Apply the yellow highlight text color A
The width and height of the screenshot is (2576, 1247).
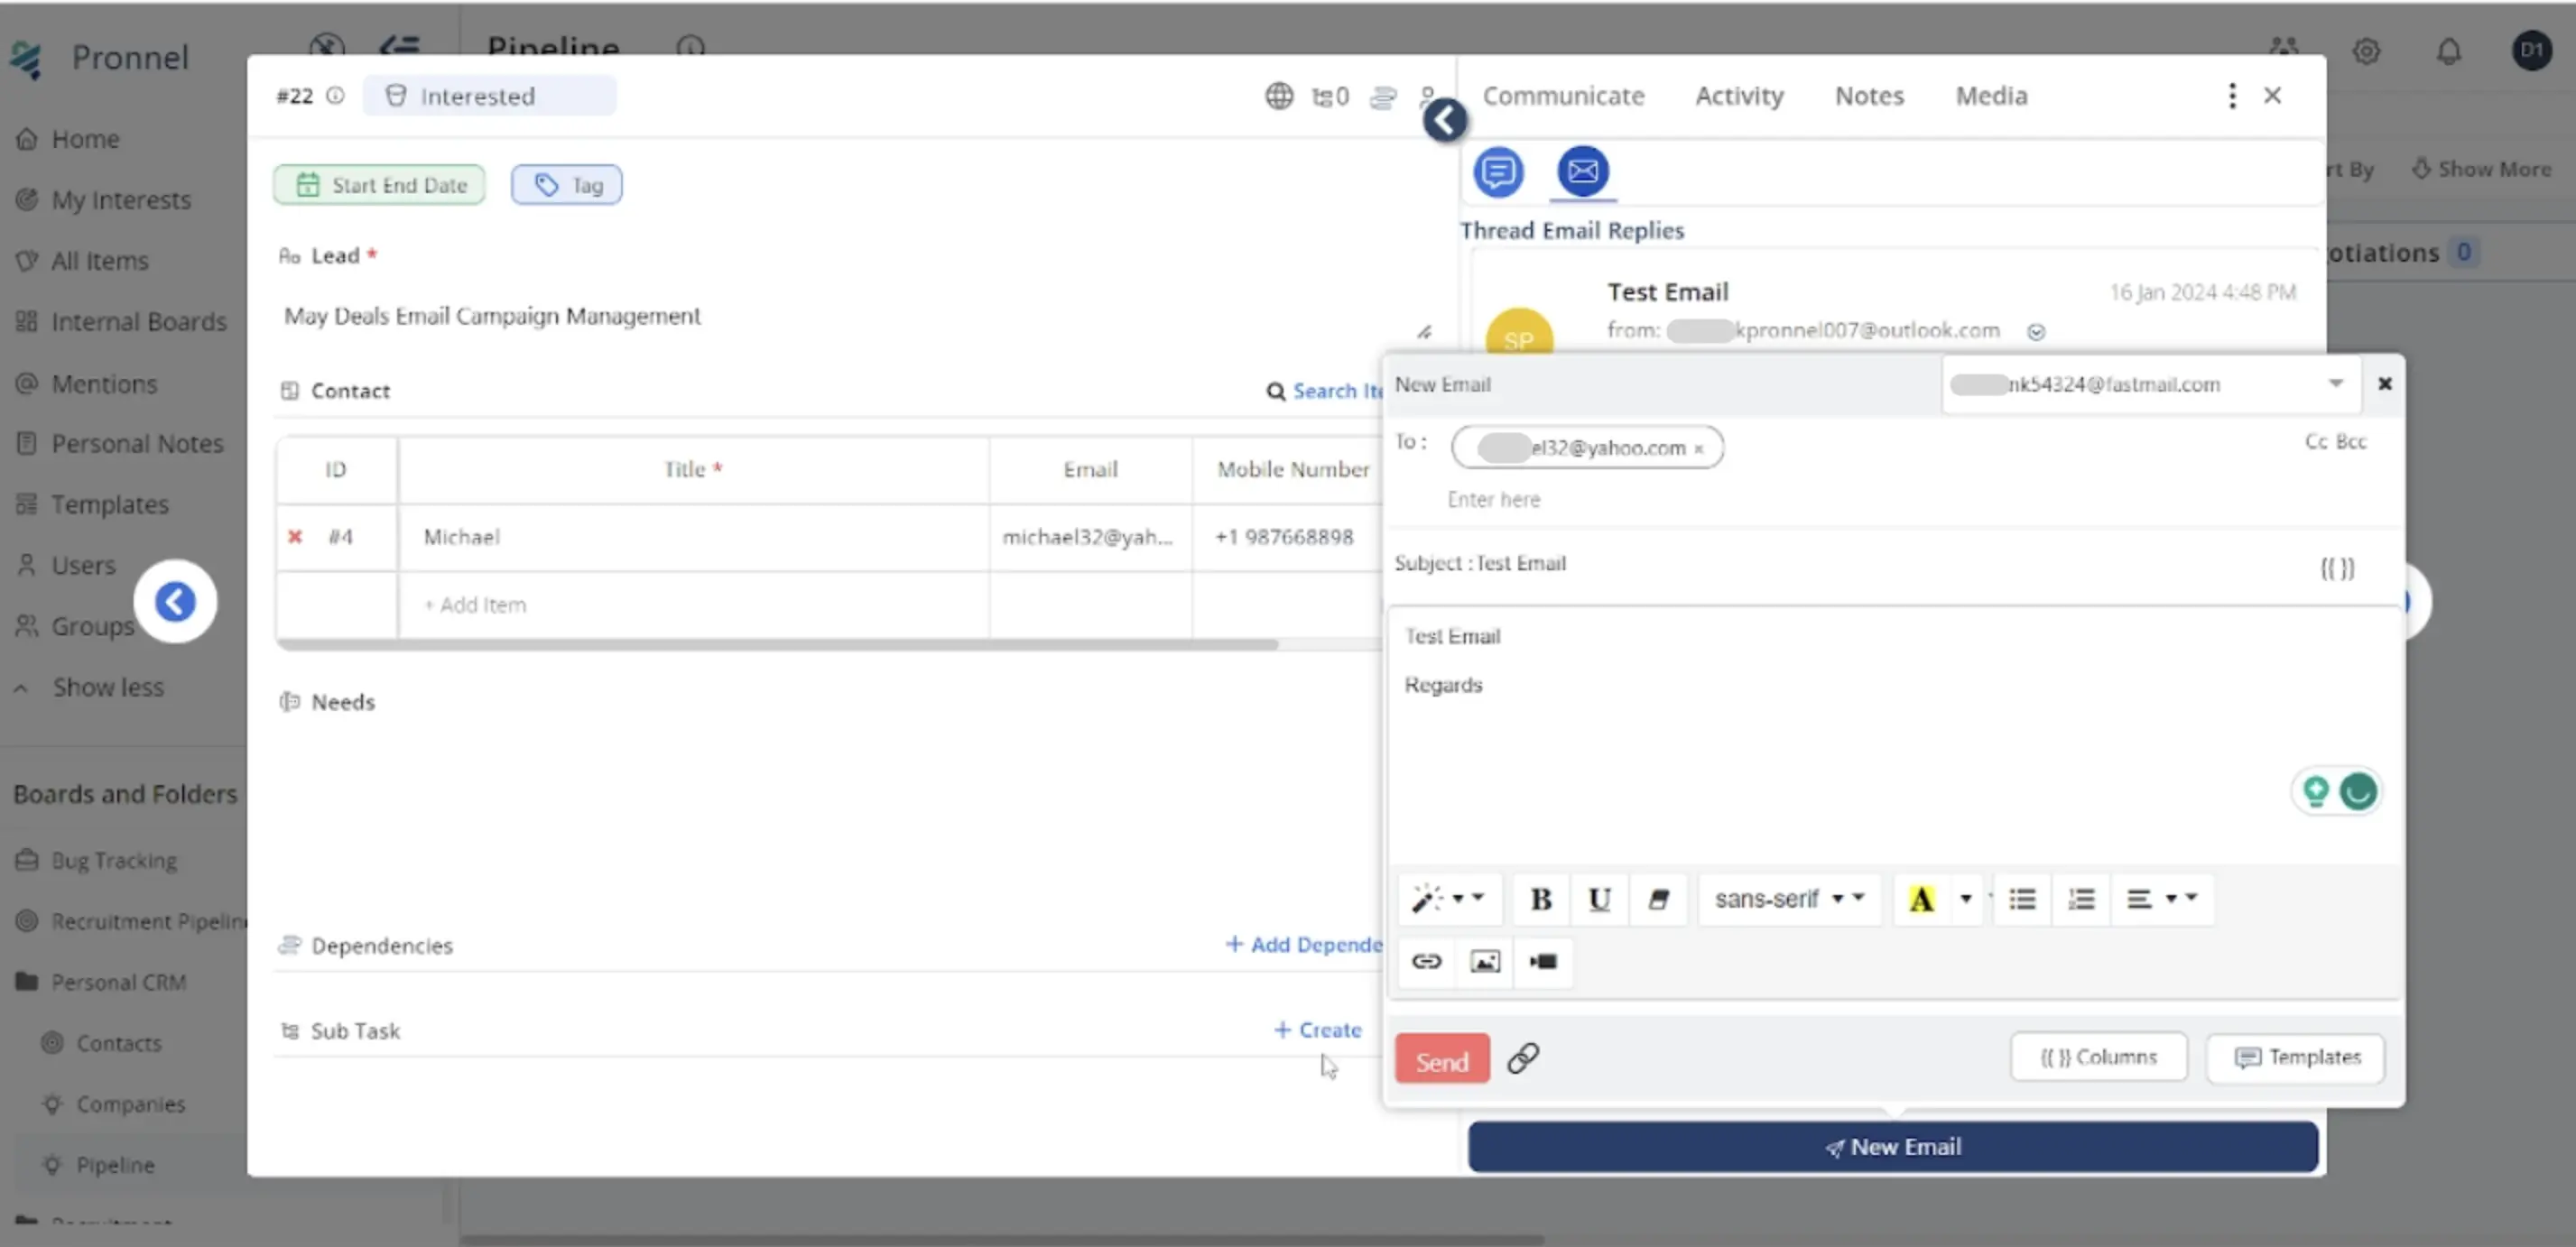click(x=1921, y=899)
